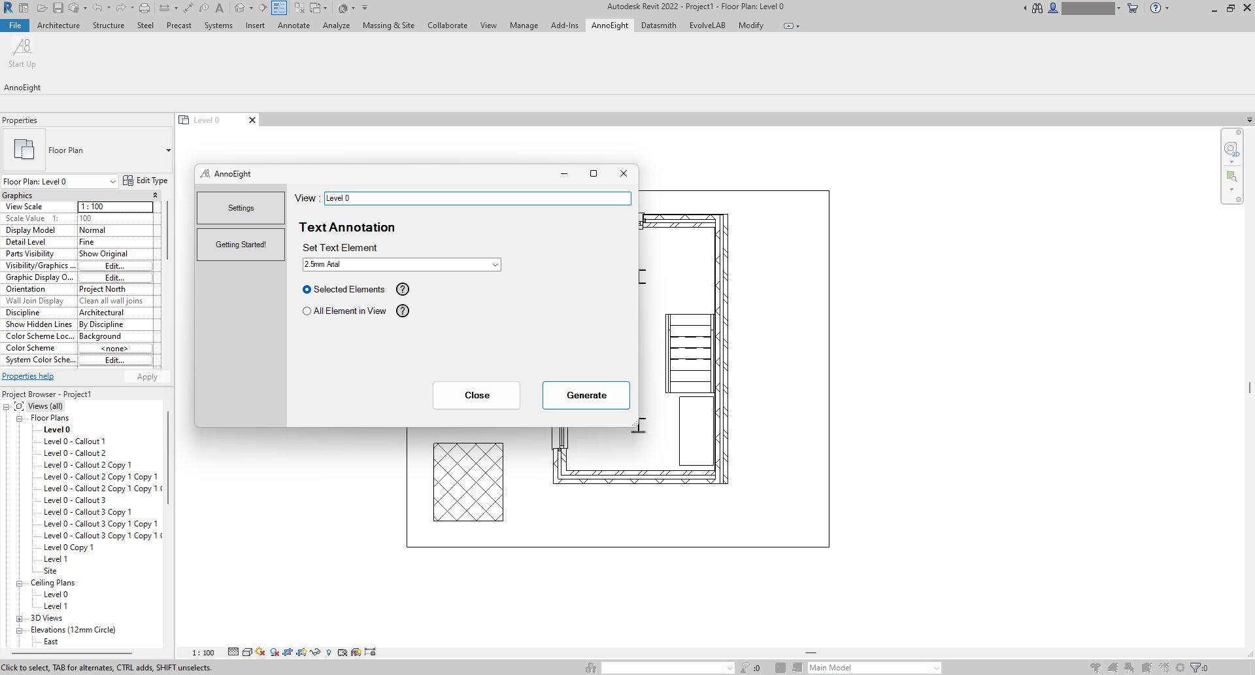The image size is (1255, 675).
Task: Toggle Thin Lines in quick access toolbar
Action: [279, 8]
